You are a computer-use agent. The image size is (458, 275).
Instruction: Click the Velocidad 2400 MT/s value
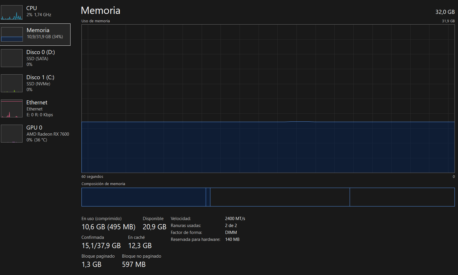pyautogui.click(x=235, y=219)
